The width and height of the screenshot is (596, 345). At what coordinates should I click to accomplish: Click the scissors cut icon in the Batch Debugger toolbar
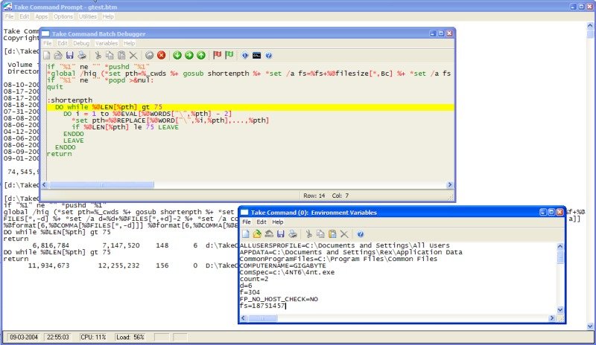point(98,56)
